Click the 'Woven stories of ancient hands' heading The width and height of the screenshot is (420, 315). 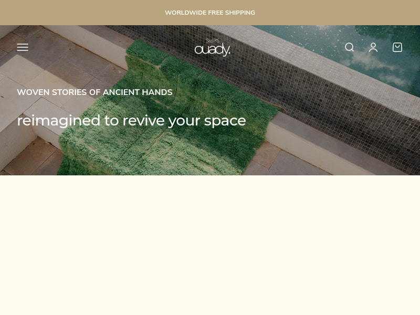click(94, 92)
